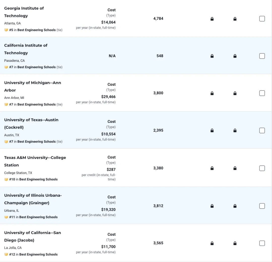Click Best Engineering Schools link under University of Michigan

(x=37, y=104)
